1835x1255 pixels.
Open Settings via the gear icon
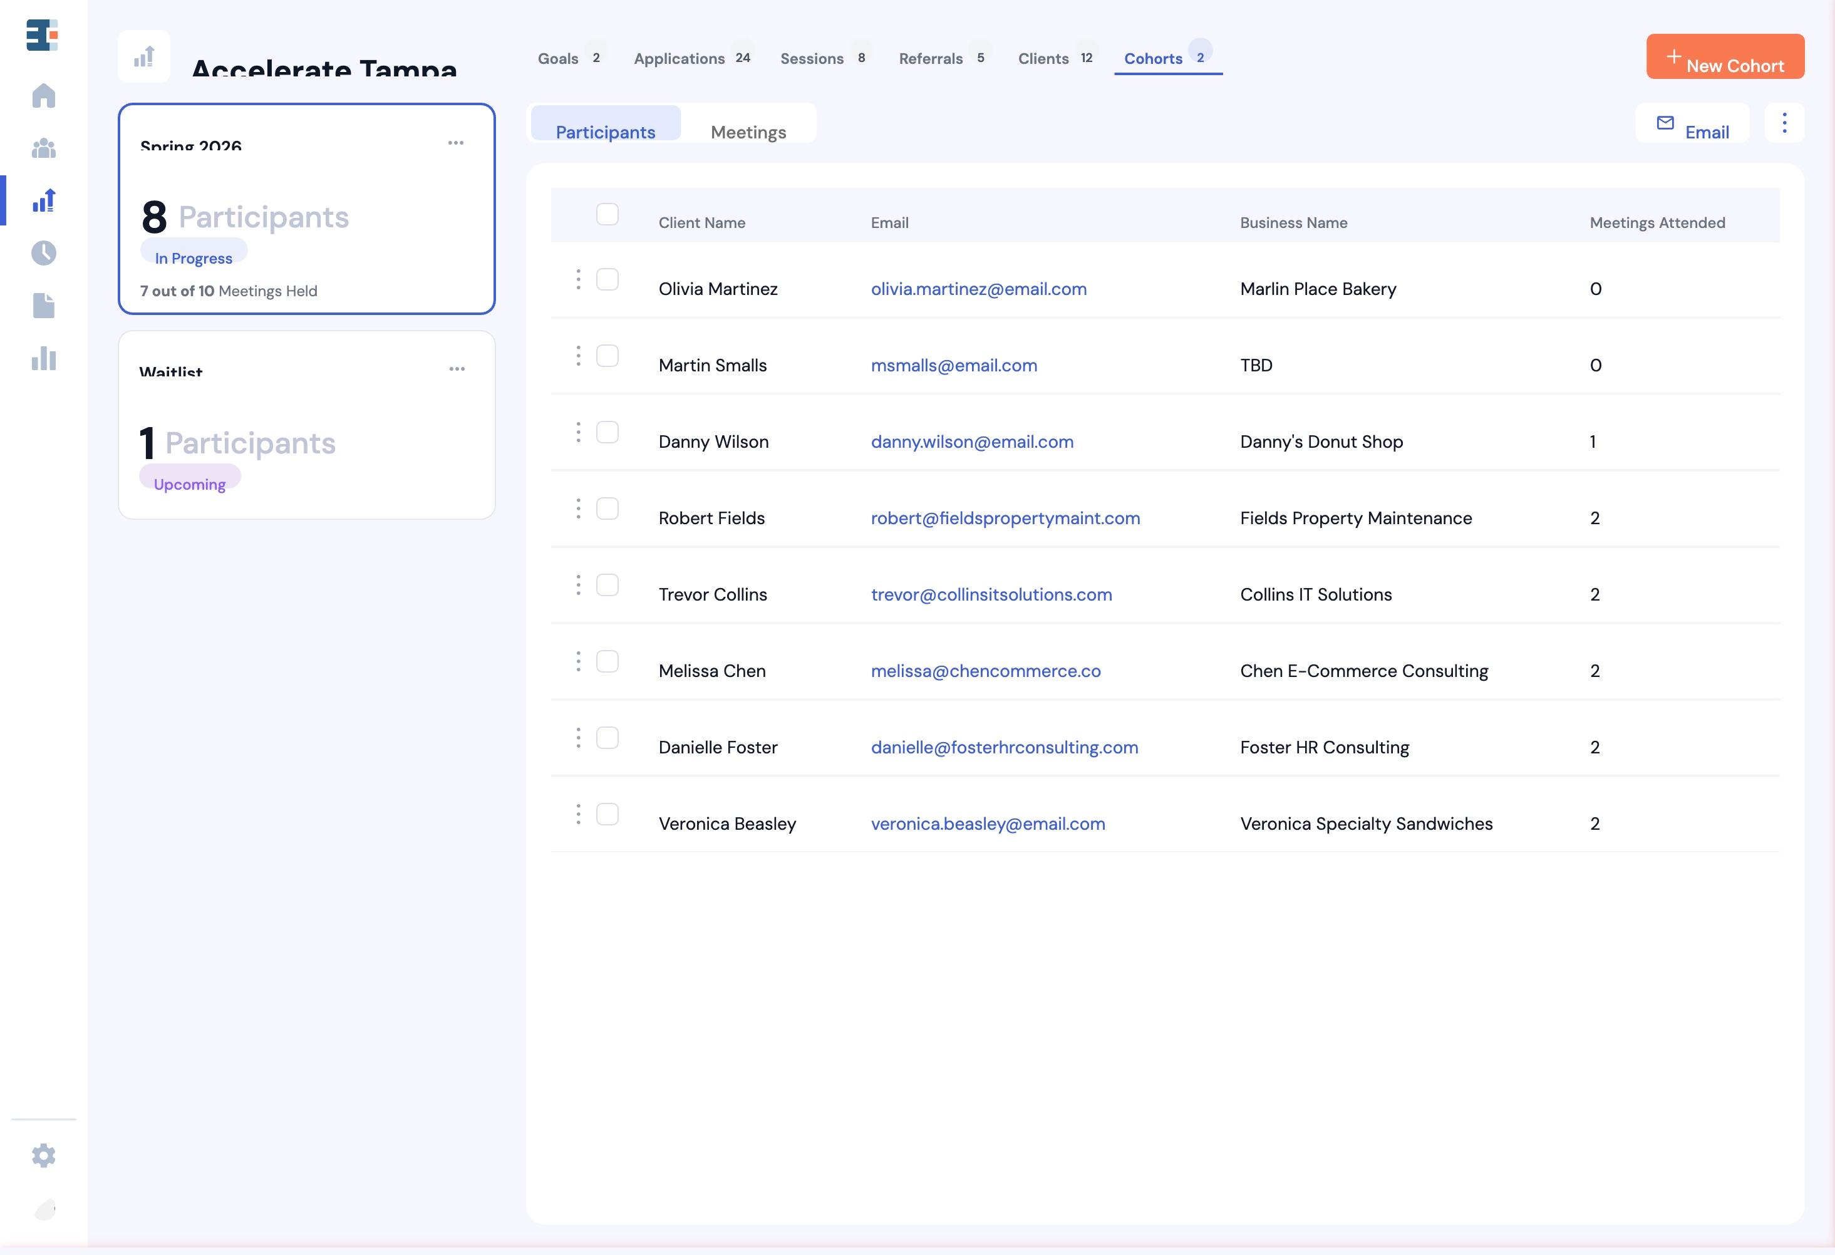(44, 1155)
